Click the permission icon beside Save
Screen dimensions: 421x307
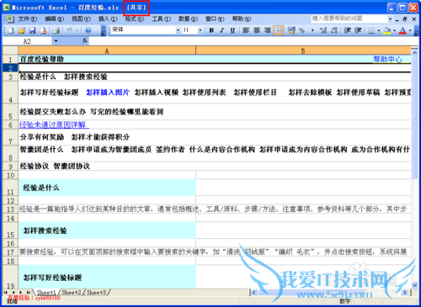click(43, 30)
